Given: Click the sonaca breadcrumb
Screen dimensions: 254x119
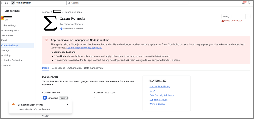Looking at the screenshot, I should coord(46,12).
